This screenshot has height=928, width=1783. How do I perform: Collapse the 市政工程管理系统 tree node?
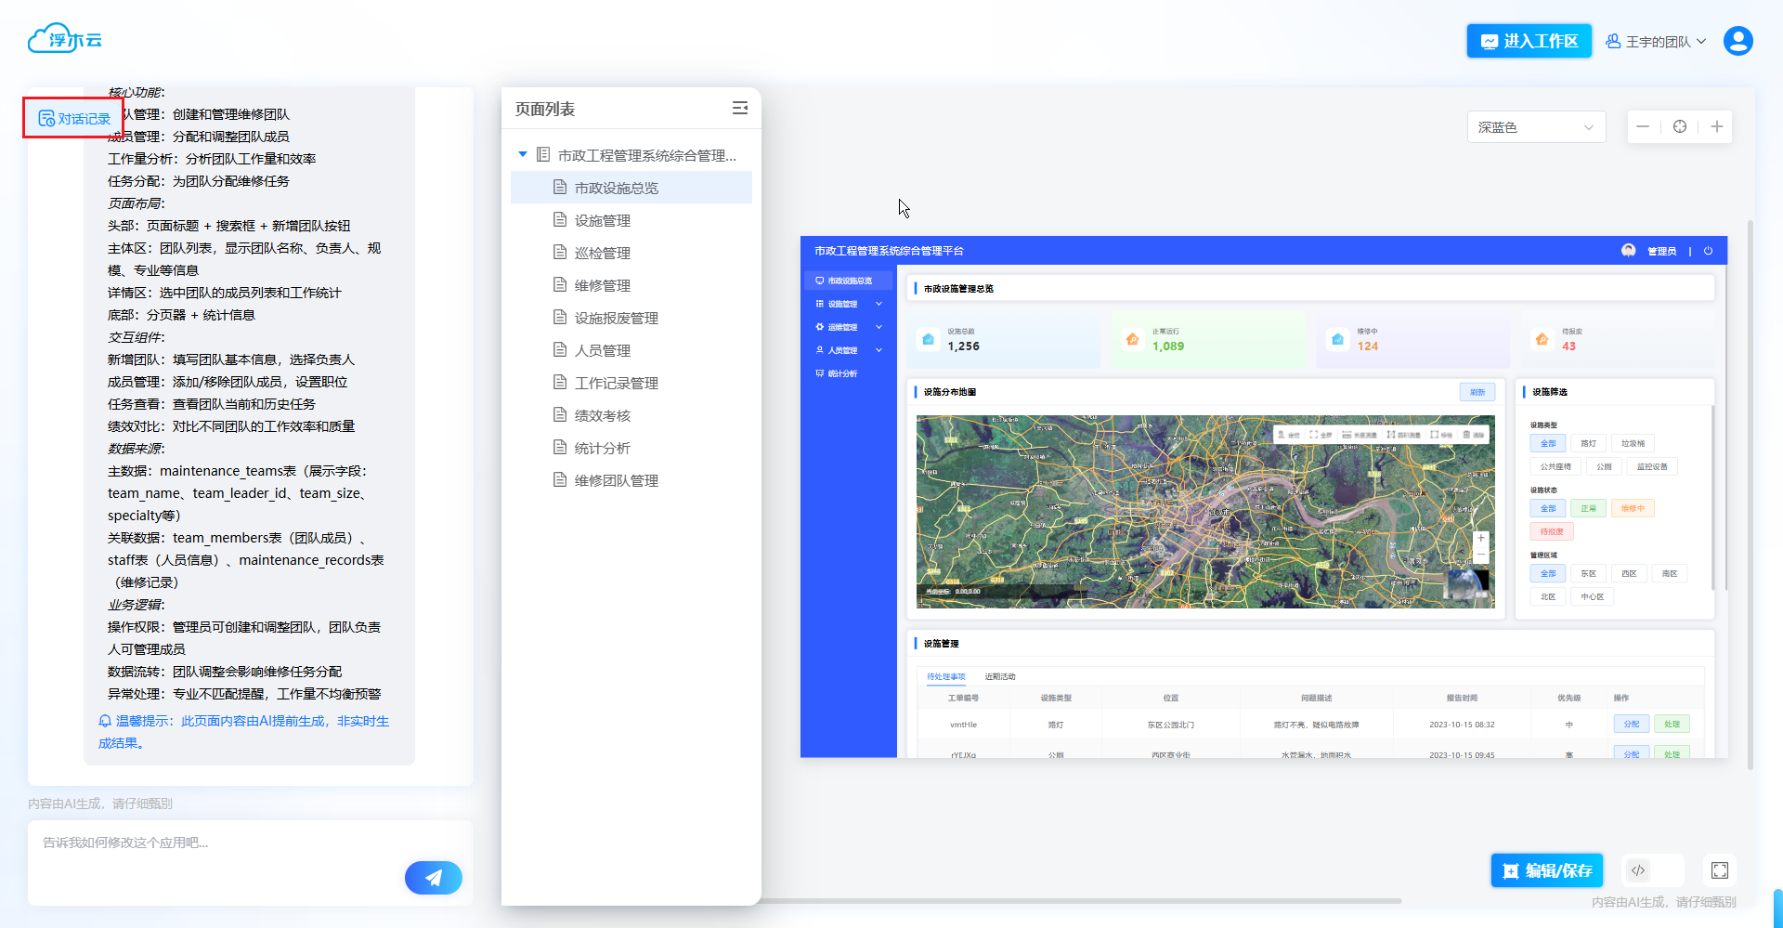click(523, 155)
